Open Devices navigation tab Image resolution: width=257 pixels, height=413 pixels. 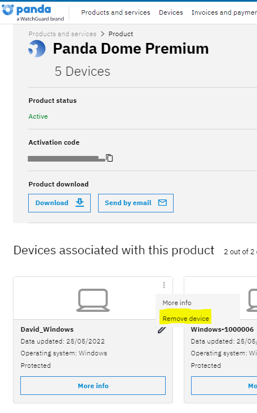[171, 12]
